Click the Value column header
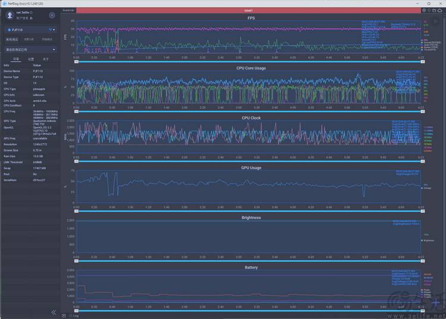The width and height of the screenshot is (446, 319). pyautogui.click(x=37, y=65)
